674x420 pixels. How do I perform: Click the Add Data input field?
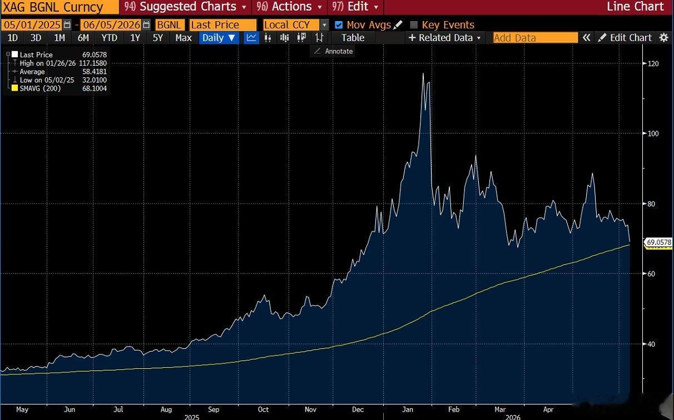pos(536,38)
